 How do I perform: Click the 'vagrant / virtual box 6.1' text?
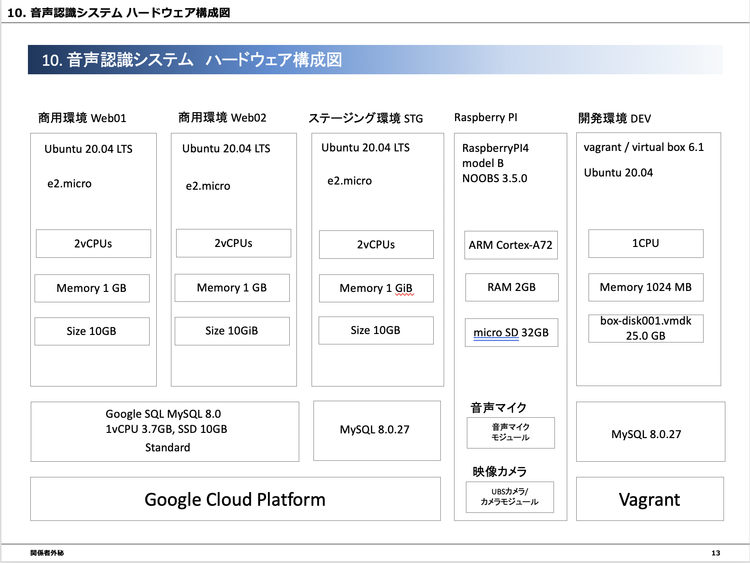pyautogui.click(x=644, y=147)
